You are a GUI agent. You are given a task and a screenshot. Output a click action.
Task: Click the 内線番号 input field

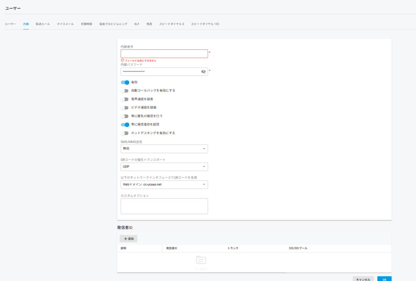164,54
